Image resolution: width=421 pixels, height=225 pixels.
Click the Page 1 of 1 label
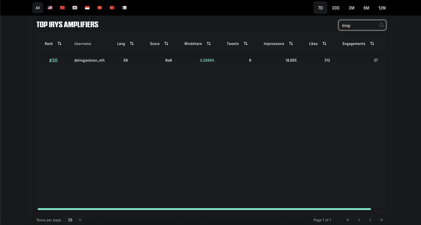point(322,220)
